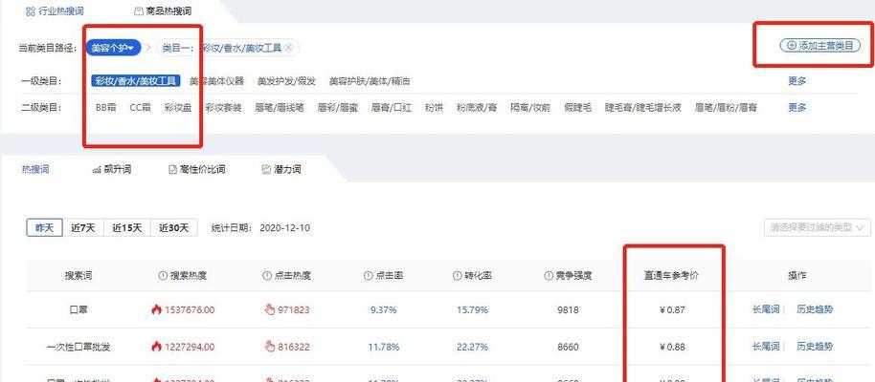The height and width of the screenshot is (382, 875).
Task: Click the info icon beside 点击率
Action: click(368, 276)
